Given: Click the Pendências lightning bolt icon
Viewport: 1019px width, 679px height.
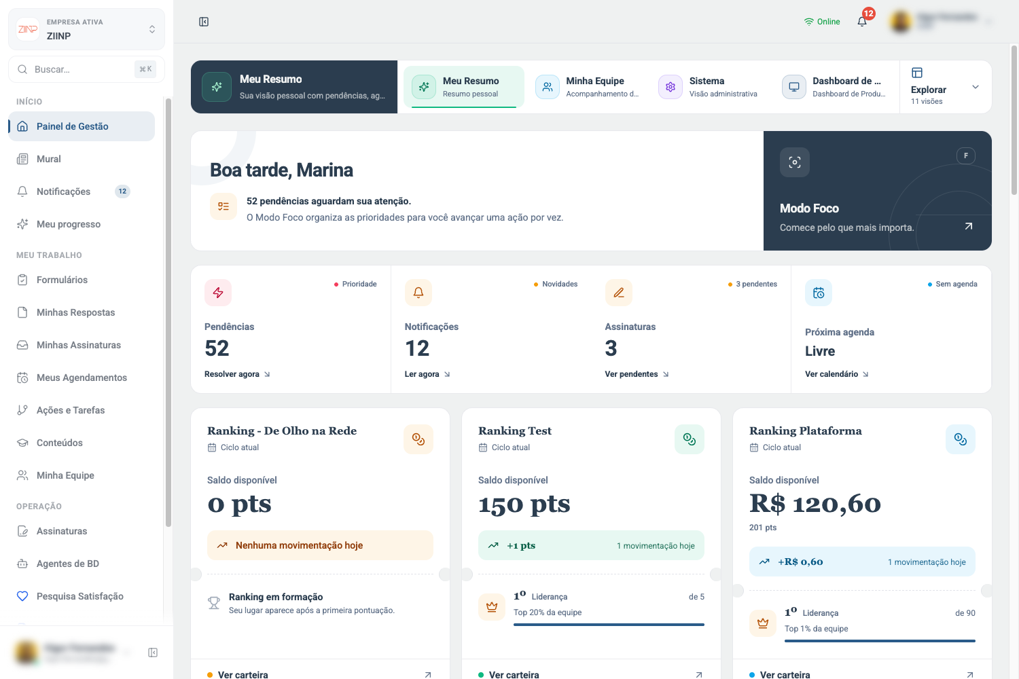Looking at the screenshot, I should tap(218, 293).
